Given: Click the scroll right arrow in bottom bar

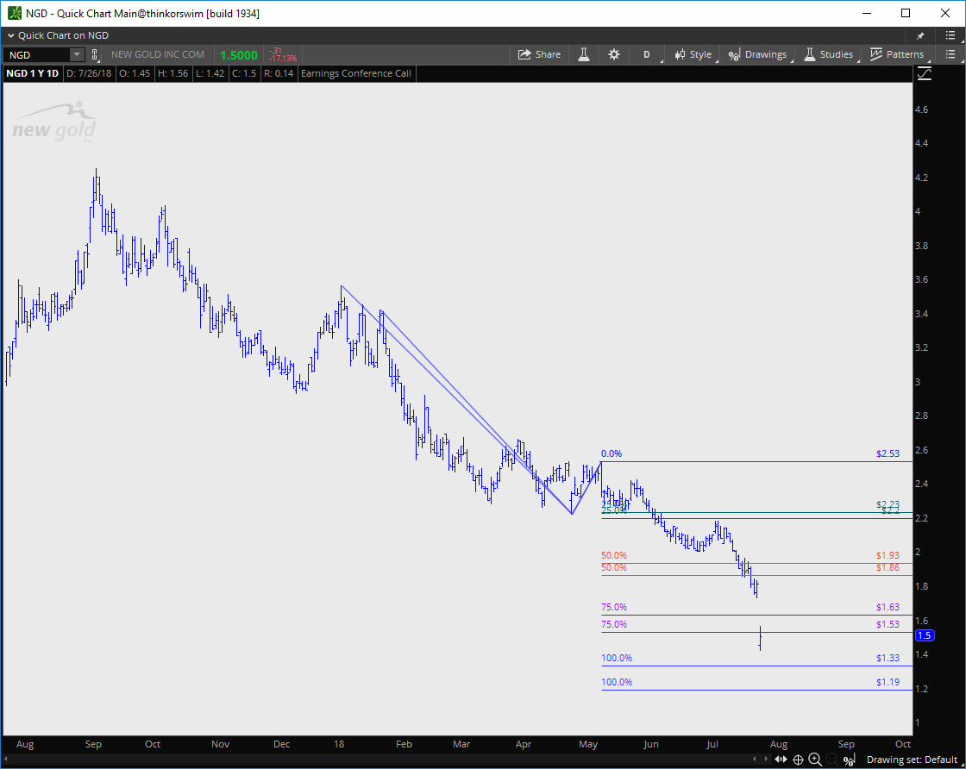Looking at the screenshot, I should point(766,760).
